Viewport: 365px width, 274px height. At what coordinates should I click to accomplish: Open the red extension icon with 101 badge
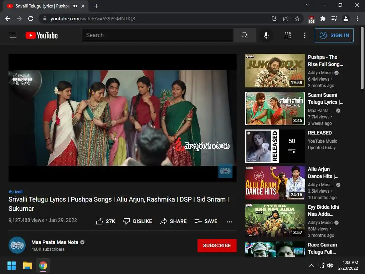point(311,19)
